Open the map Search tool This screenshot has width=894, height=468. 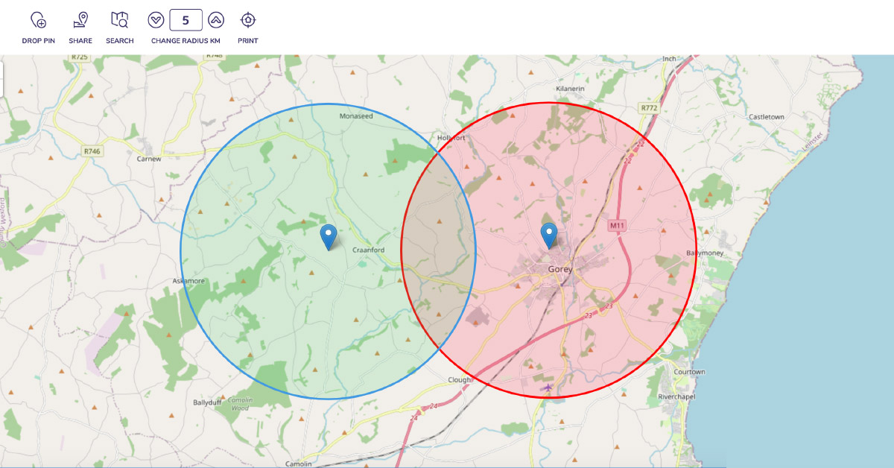tap(119, 20)
